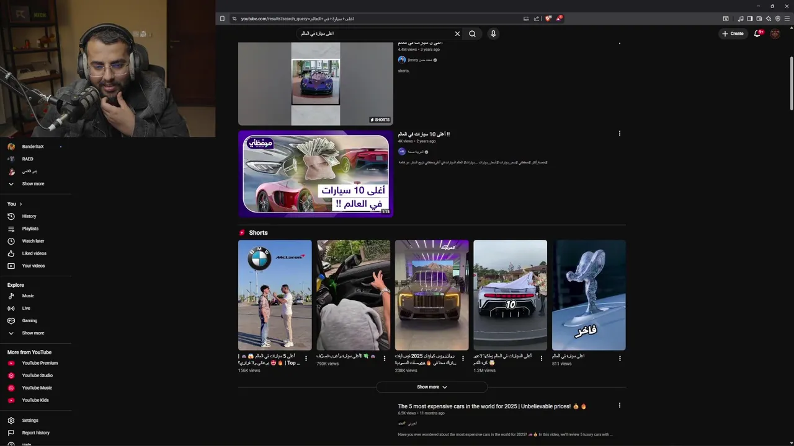The height and width of the screenshot is (446, 794).
Task: Open options for the 811 views short
Action: coord(619,359)
